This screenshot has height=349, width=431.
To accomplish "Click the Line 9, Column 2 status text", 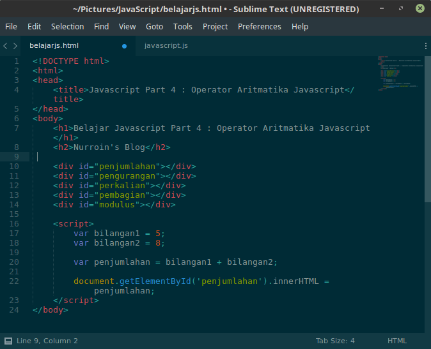I will (x=47, y=341).
